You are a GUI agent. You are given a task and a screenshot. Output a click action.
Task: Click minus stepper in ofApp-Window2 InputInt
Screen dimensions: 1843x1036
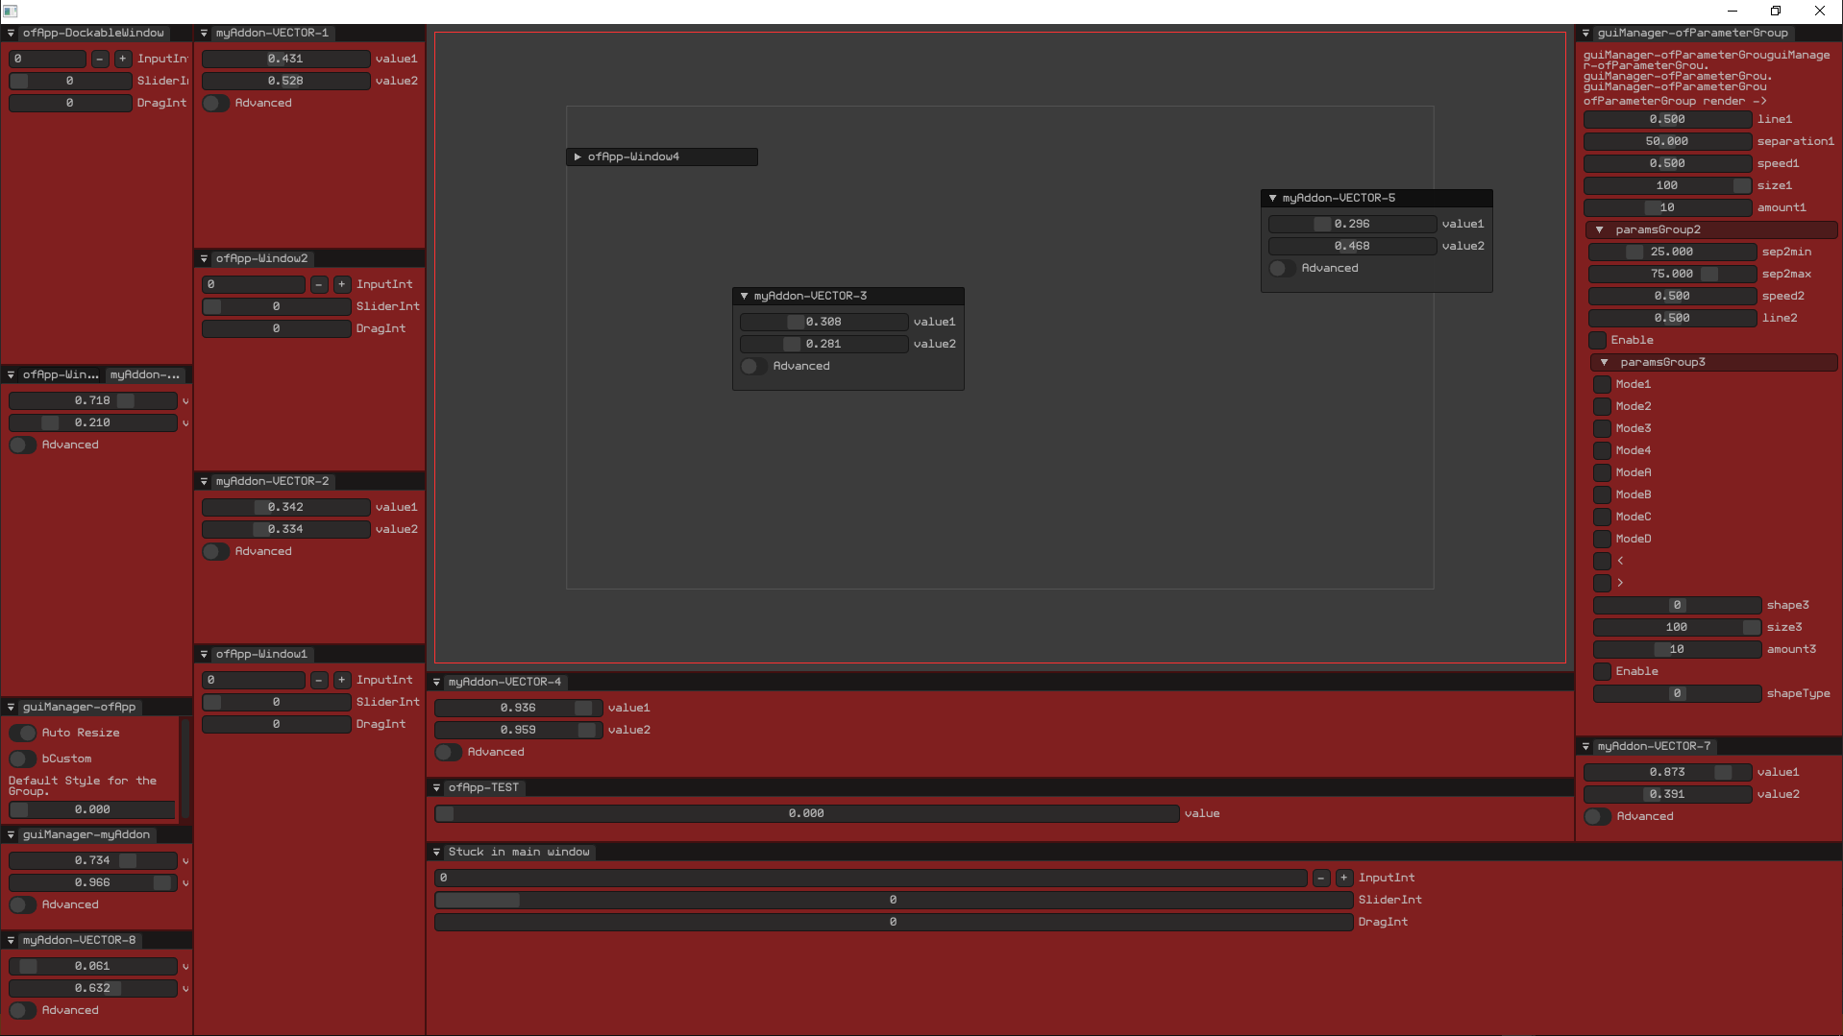(x=319, y=284)
